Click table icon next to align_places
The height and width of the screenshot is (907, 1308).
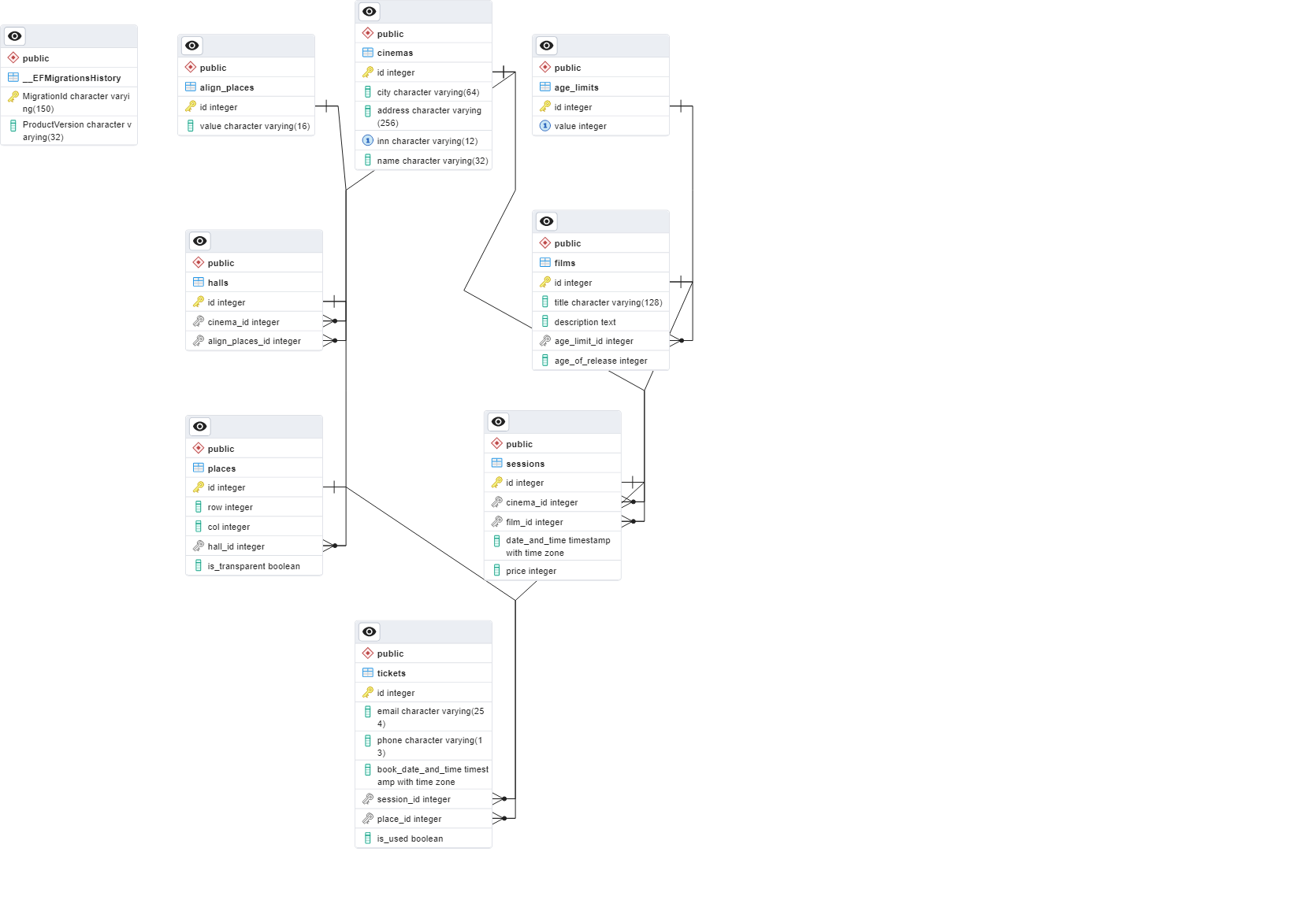190,87
